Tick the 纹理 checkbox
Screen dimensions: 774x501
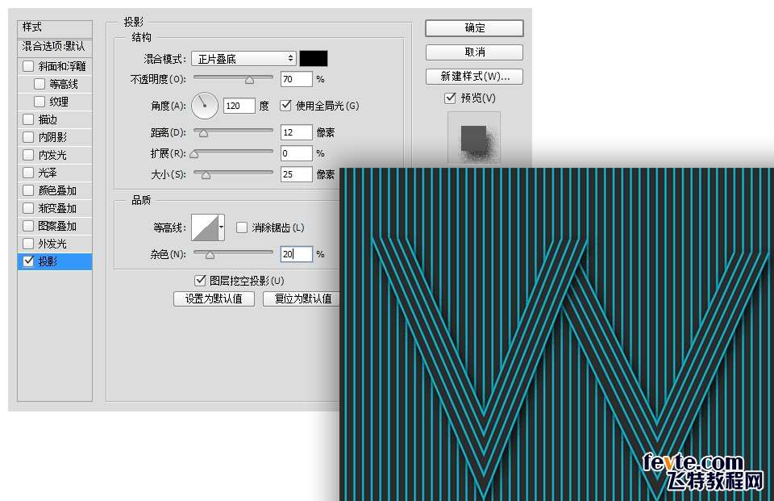[40, 102]
